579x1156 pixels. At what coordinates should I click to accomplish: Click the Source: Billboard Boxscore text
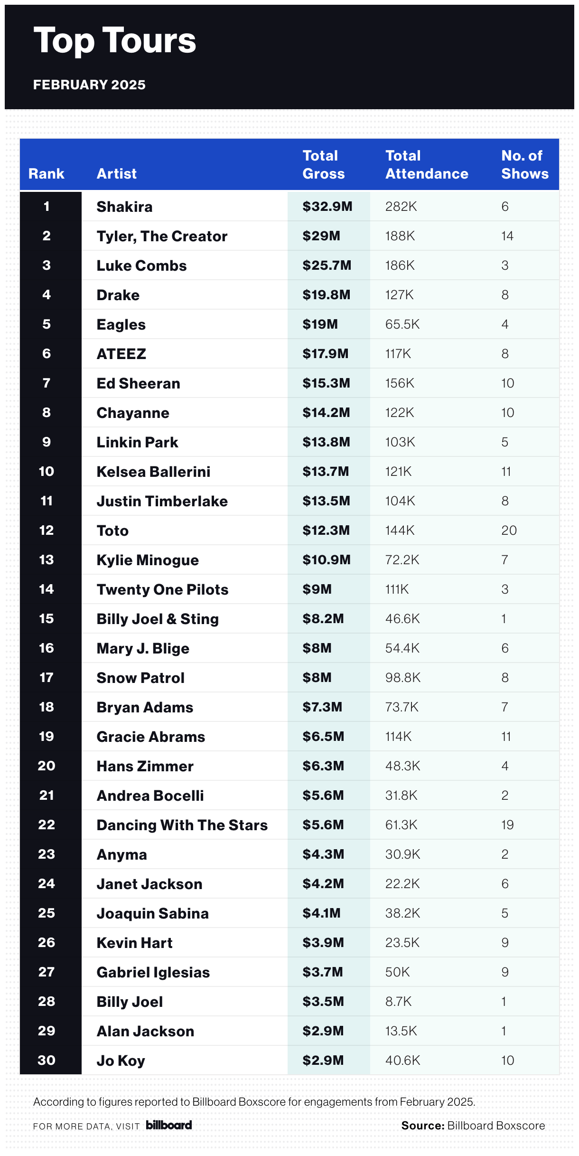(x=473, y=1126)
